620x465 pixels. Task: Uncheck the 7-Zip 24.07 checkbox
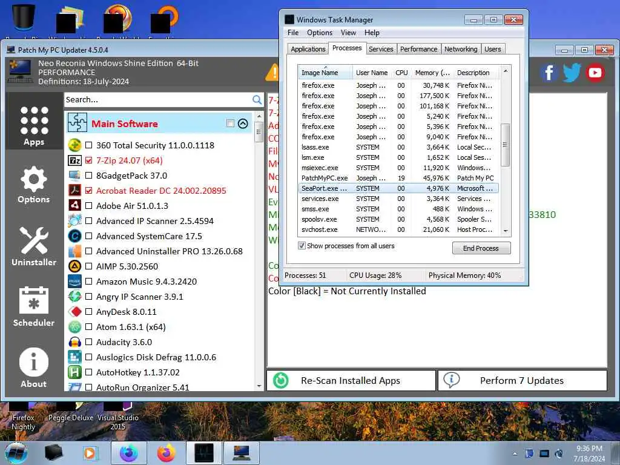(88, 160)
